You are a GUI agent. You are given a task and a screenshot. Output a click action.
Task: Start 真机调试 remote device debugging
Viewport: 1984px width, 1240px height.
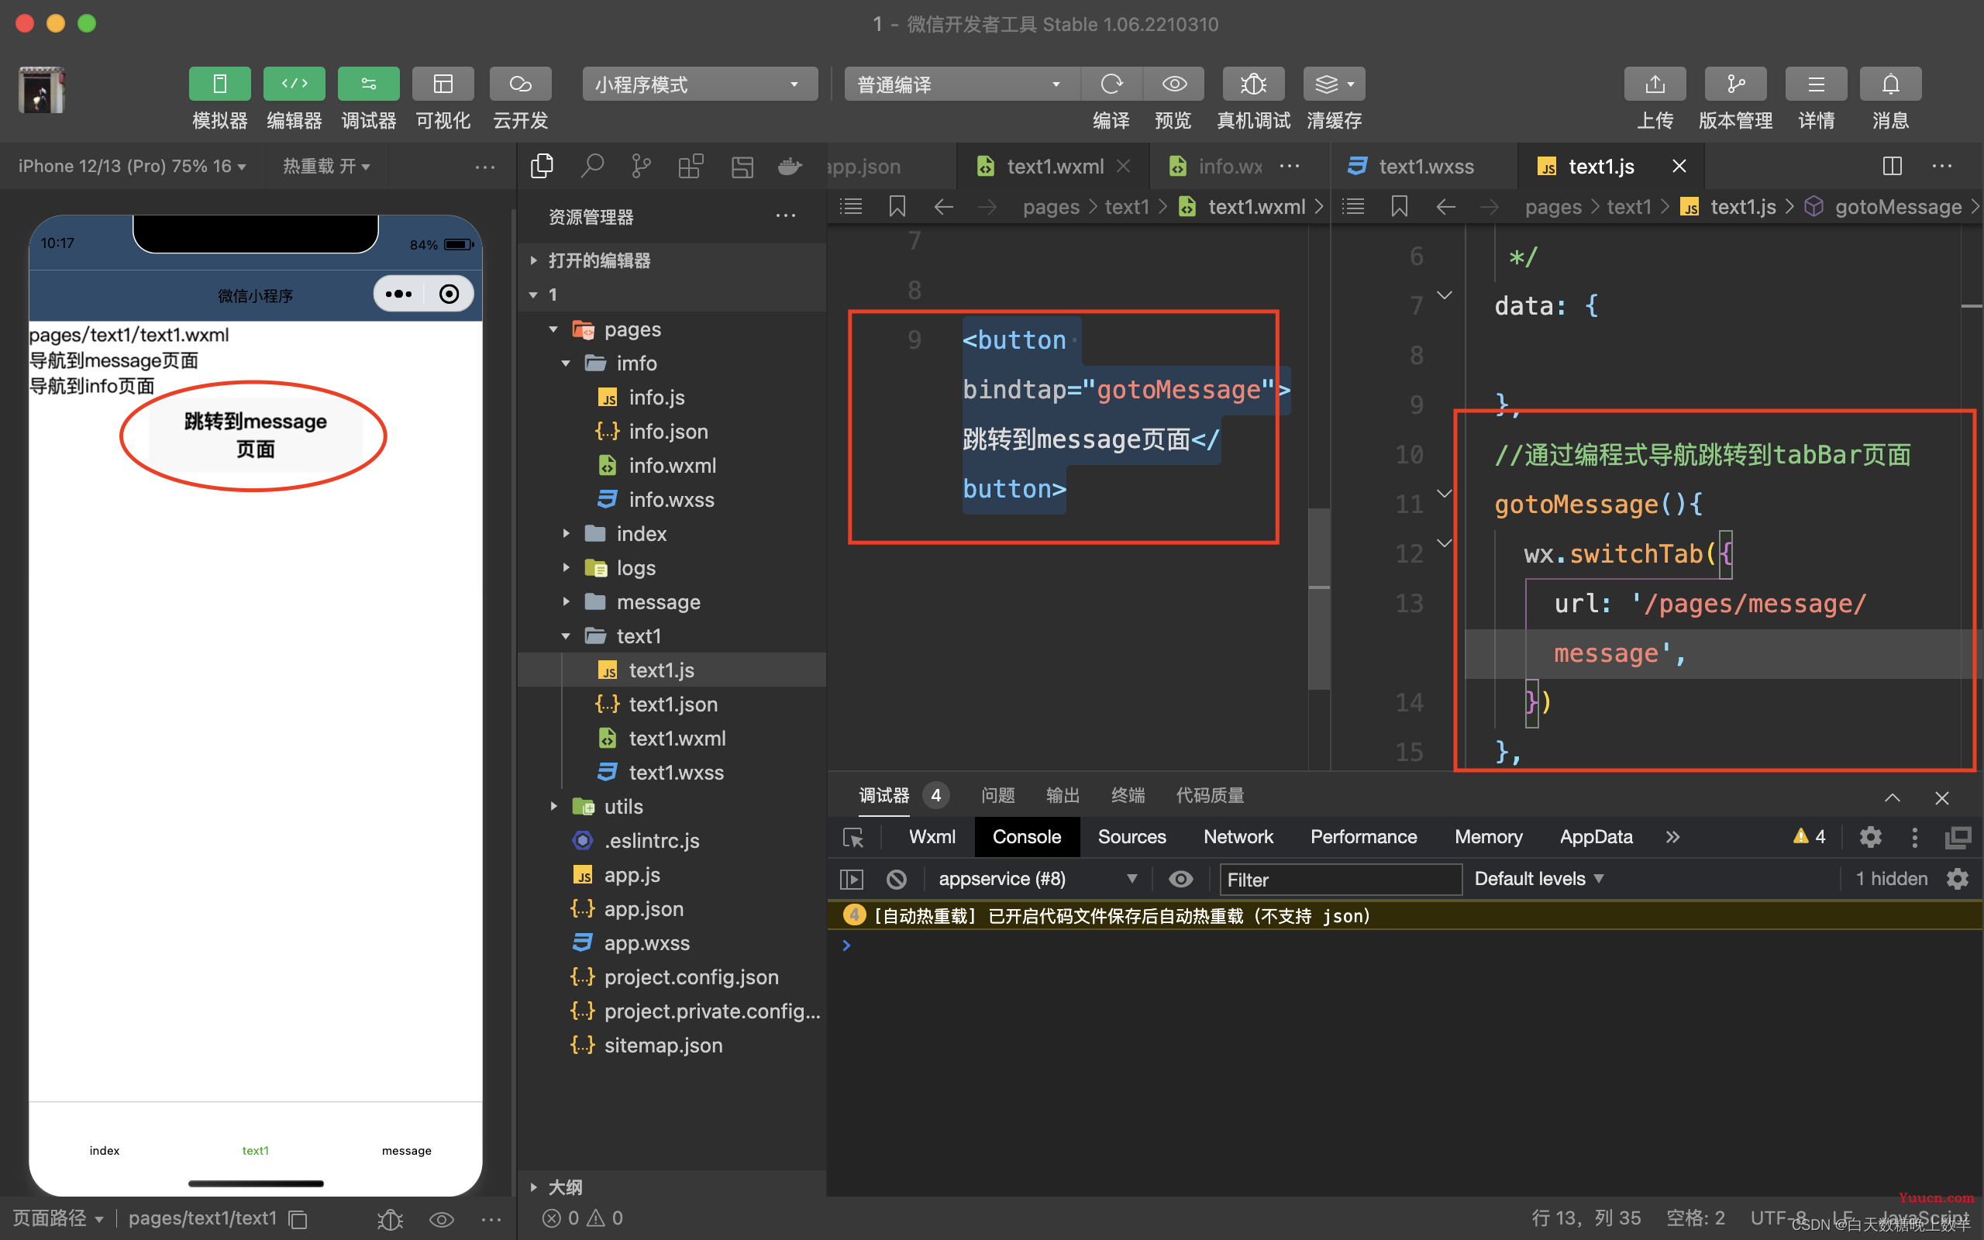[x=1253, y=84]
